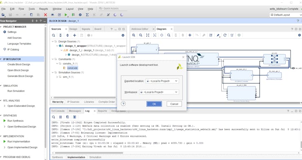Click in the Quick Access search field
The width and height of the screenshot is (302, 160).
coord(113,9)
